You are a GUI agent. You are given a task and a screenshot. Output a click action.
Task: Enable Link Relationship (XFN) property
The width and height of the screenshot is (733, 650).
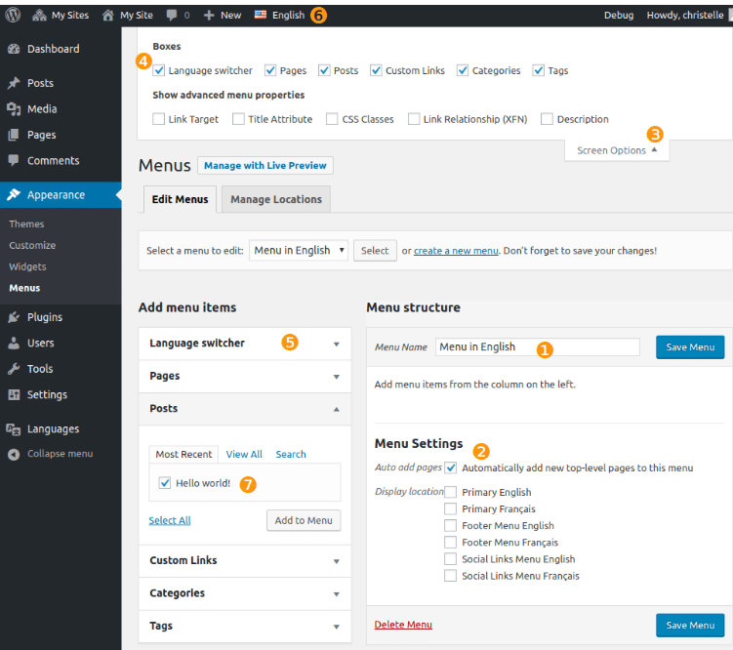(x=414, y=119)
